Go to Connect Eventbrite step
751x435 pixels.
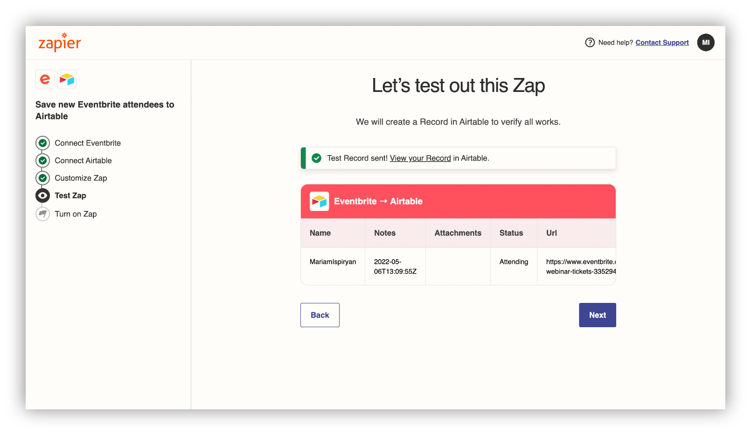click(x=88, y=143)
